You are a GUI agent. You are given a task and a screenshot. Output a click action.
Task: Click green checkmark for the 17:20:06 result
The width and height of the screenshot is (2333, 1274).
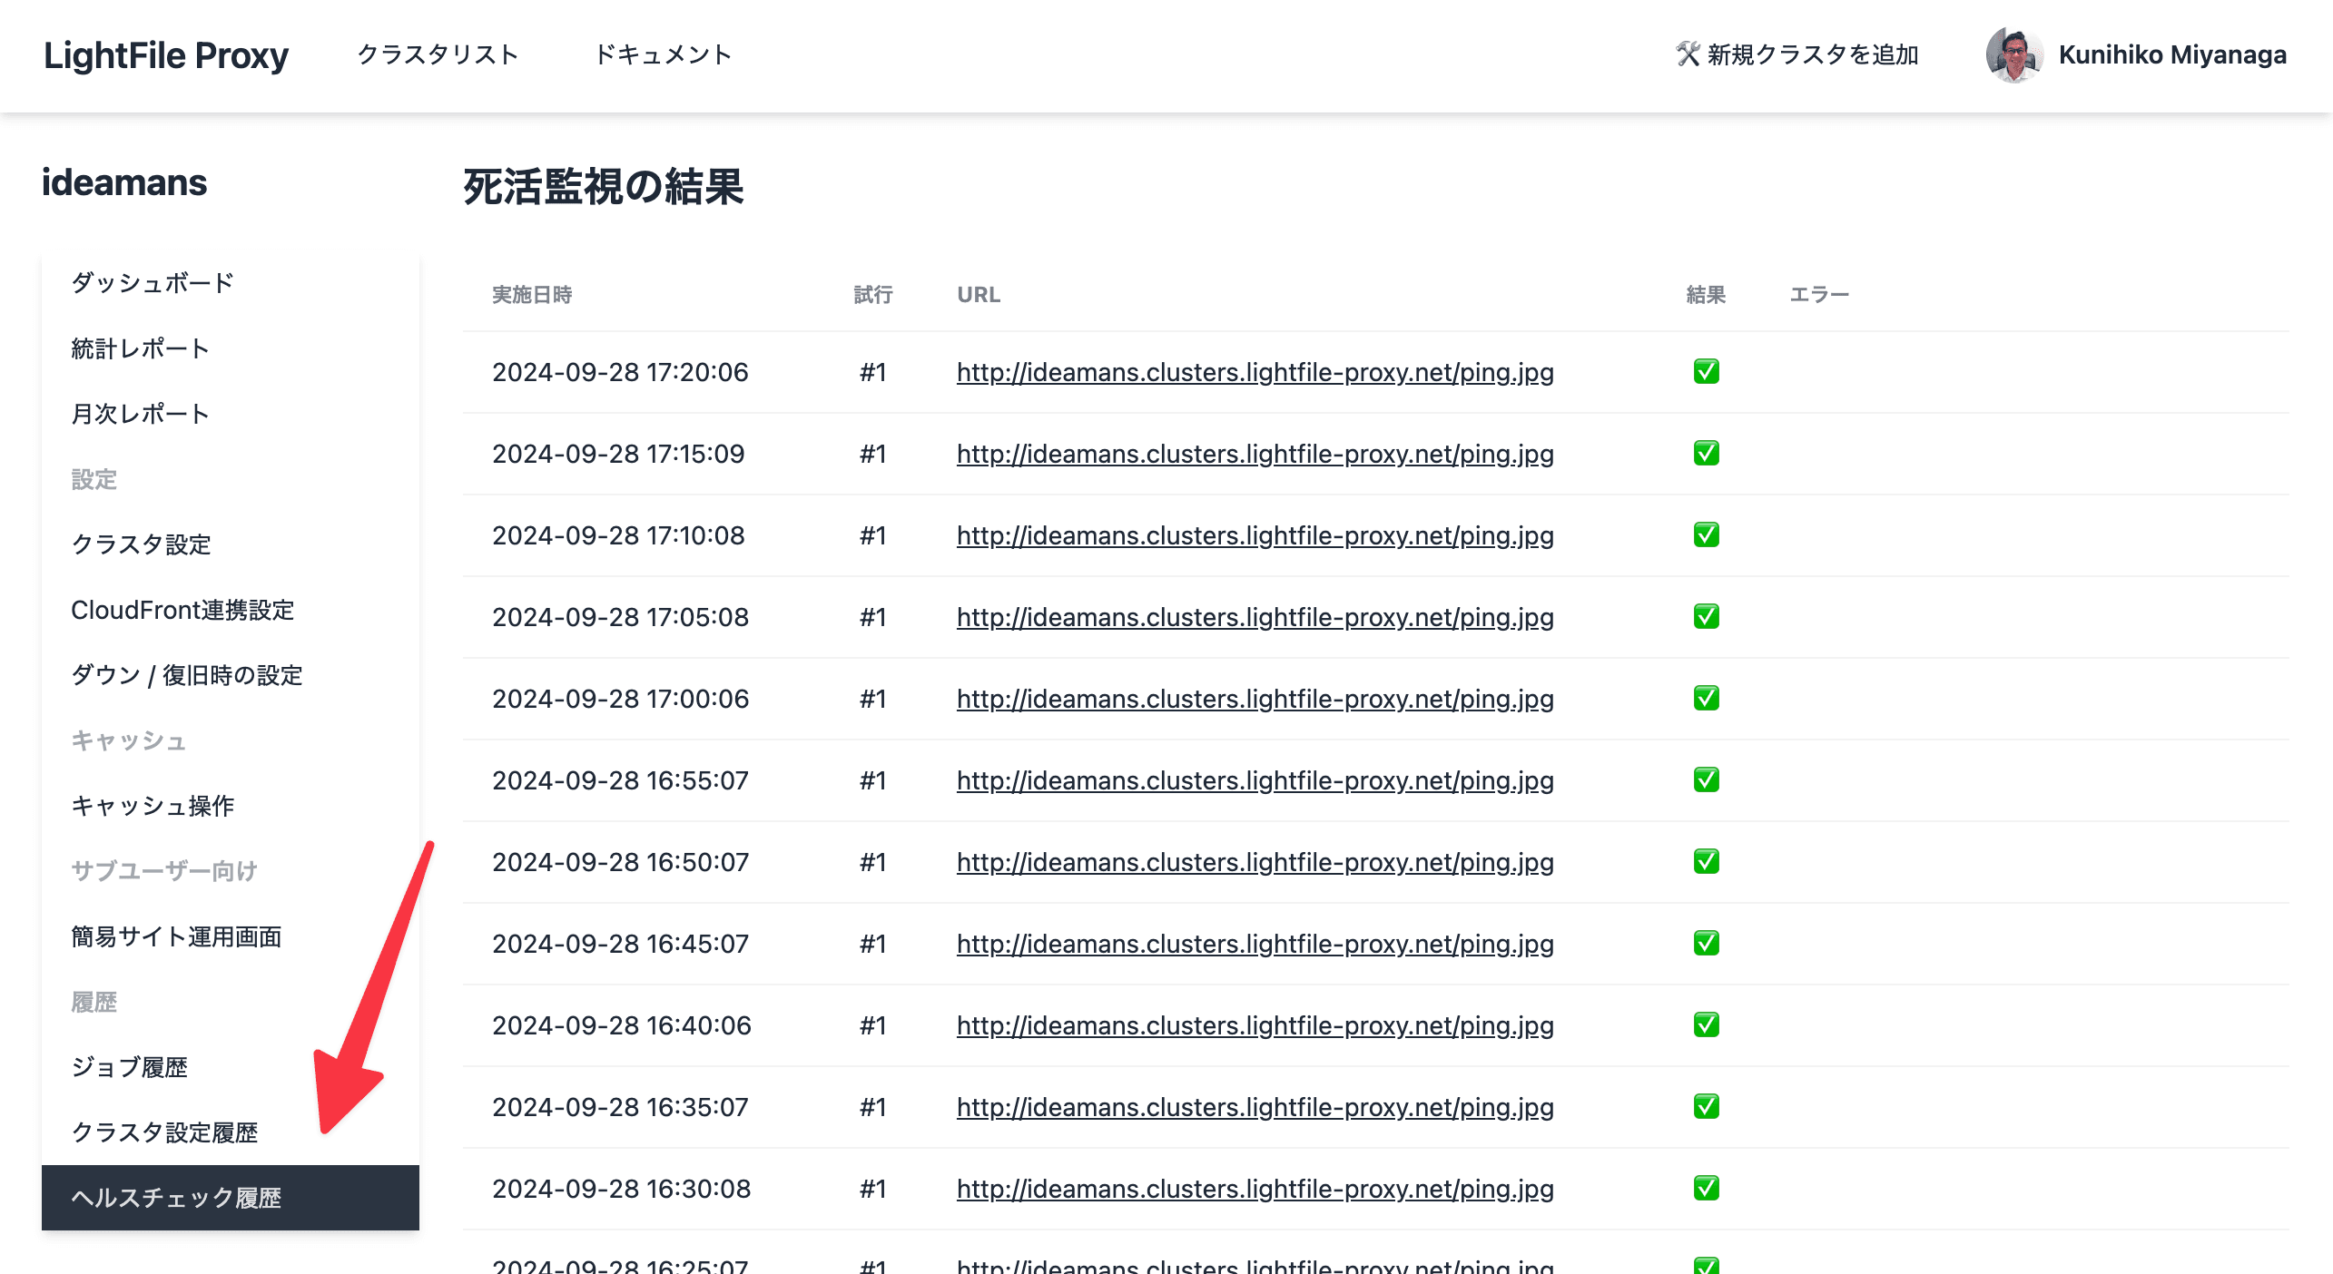coord(1706,372)
